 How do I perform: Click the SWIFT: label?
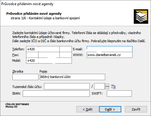coord(97,93)
